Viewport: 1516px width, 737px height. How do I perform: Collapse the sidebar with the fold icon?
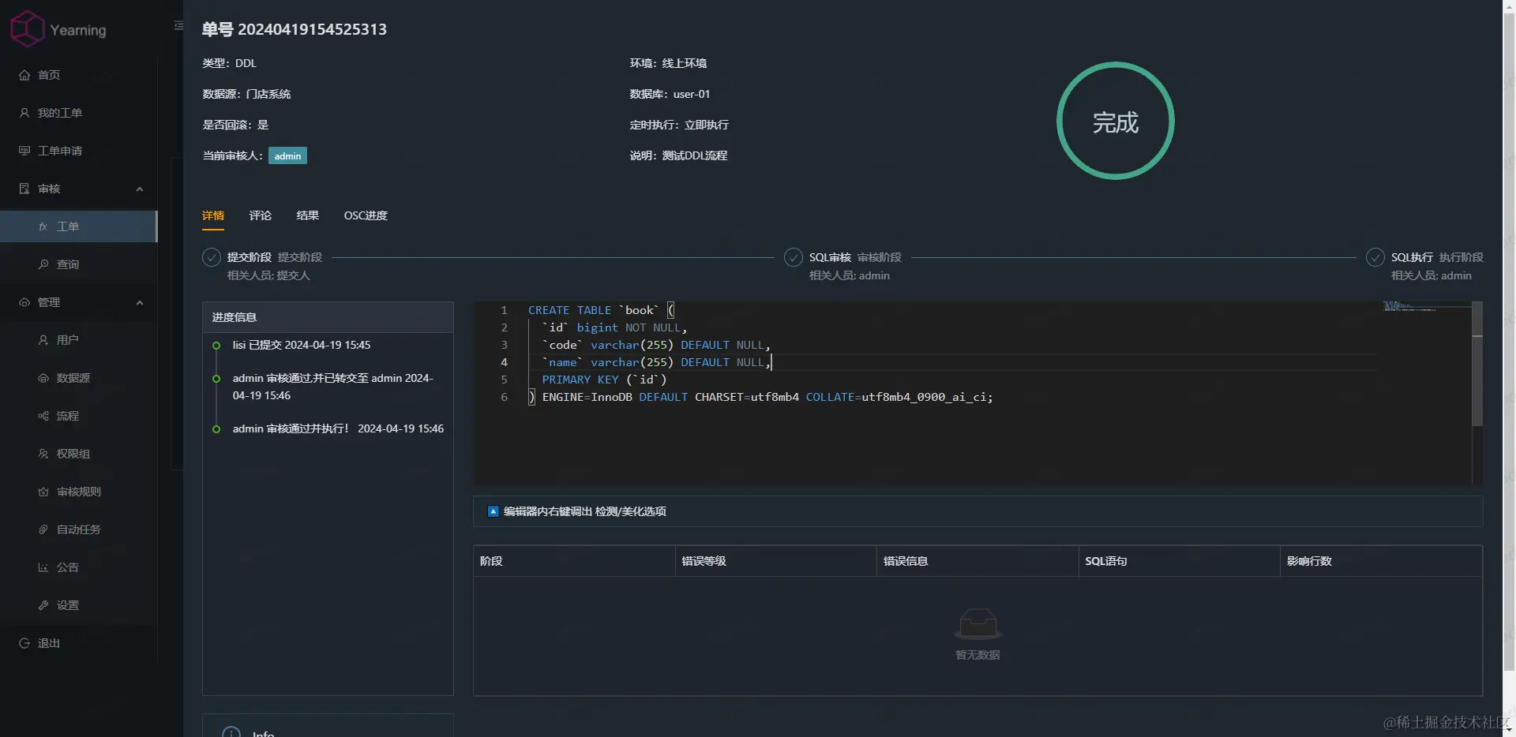coord(178,26)
